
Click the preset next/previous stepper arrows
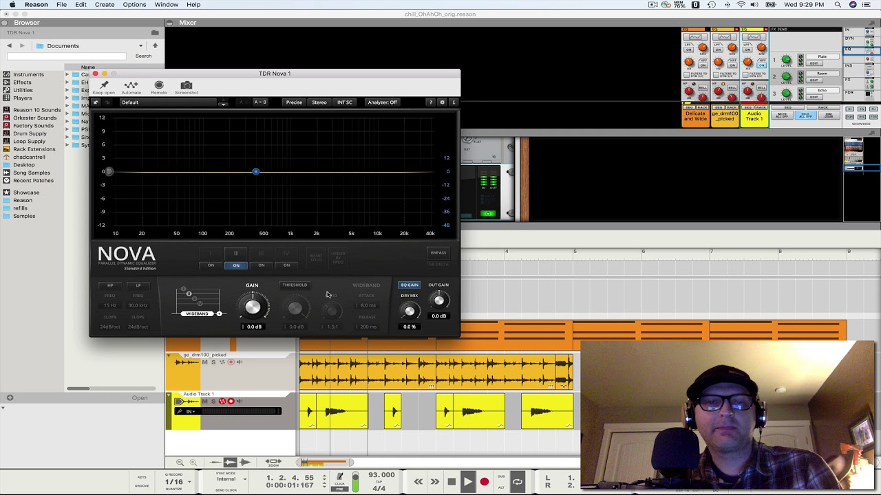click(x=223, y=102)
